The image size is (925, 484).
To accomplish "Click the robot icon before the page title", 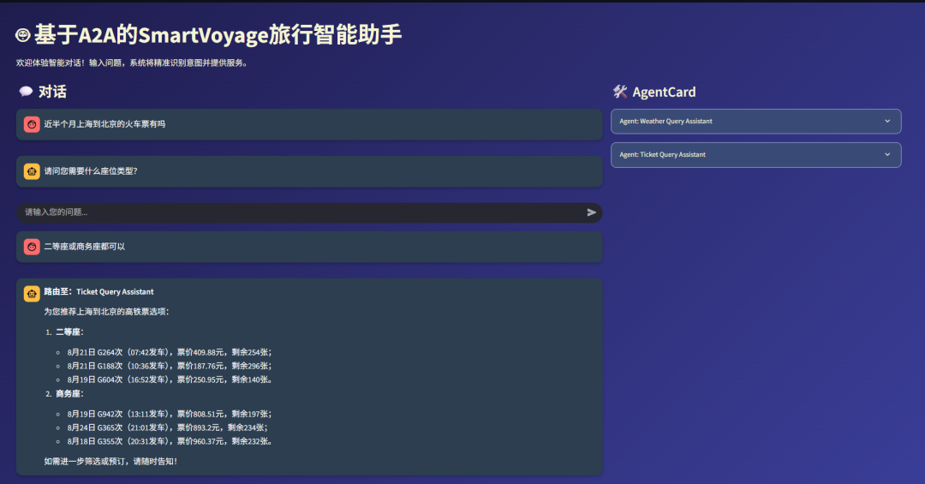I will click(22, 35).
